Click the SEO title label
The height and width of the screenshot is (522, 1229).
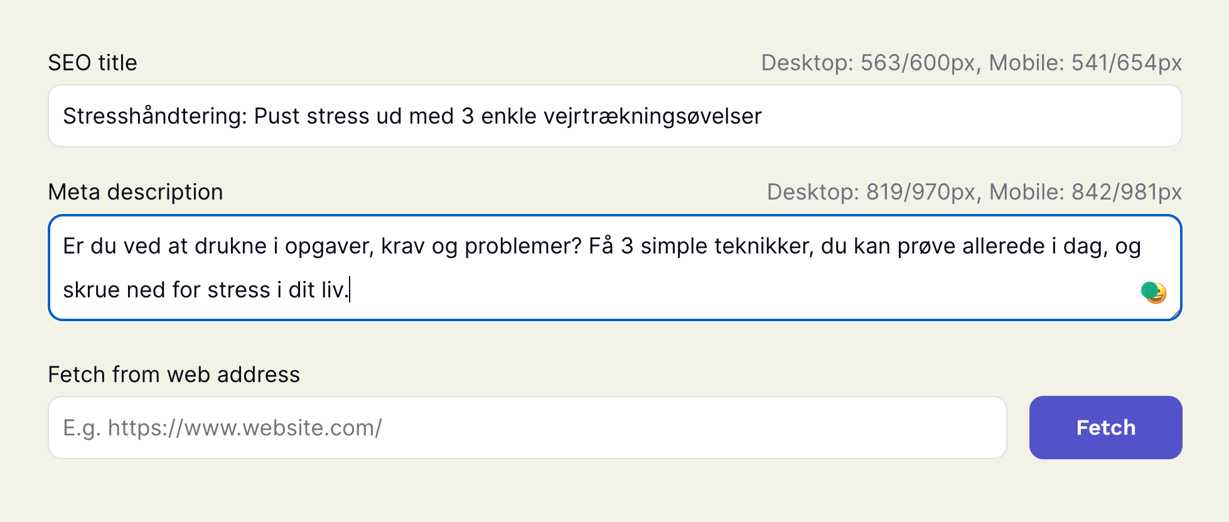93,62
